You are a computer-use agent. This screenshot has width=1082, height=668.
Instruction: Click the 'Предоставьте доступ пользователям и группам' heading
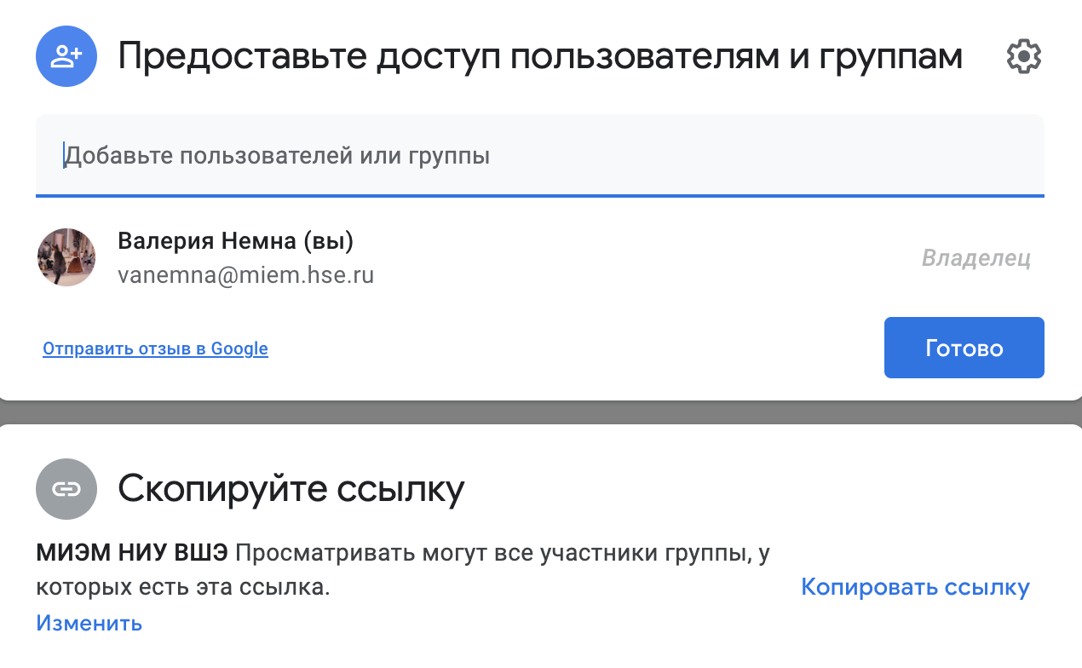click(540, 57)
